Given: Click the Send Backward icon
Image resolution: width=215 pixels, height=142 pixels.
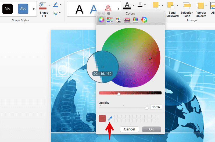Looking at the screenshot, I should (x=170, y=5).
